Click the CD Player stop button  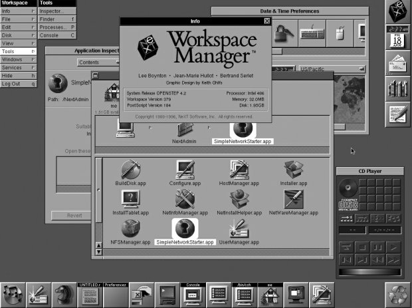click(362, 247)
